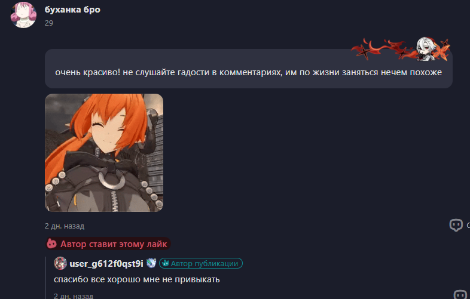Image resolution: width=470 pixels, height=299 pixels.
Task: Click the Автор публикации tag
Action: [201, 263]
